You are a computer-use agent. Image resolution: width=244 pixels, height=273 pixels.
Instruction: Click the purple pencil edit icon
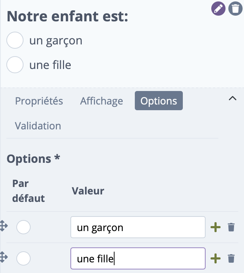pyautogui.click(x=218, y=9)
